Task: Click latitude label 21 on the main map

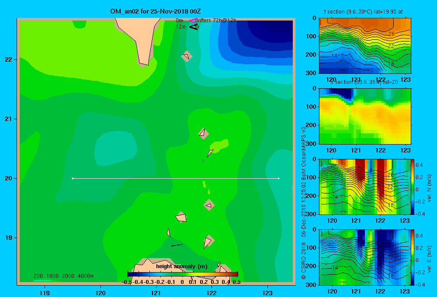Action: click(x=9, y=119)
